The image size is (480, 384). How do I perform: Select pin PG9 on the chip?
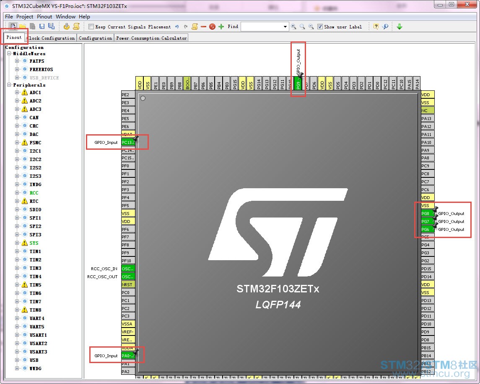point(298,83)
